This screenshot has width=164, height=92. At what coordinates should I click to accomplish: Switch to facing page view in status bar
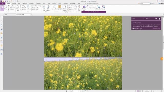pyautogui.click(x=140, y=91)
